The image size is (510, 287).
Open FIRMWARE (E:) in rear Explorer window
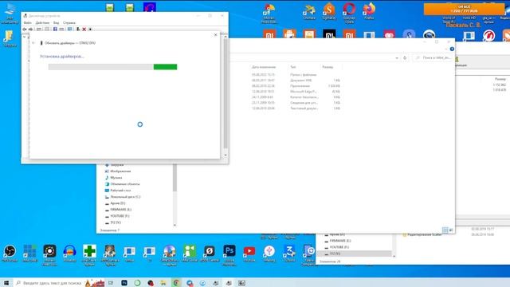pos(338,241)
